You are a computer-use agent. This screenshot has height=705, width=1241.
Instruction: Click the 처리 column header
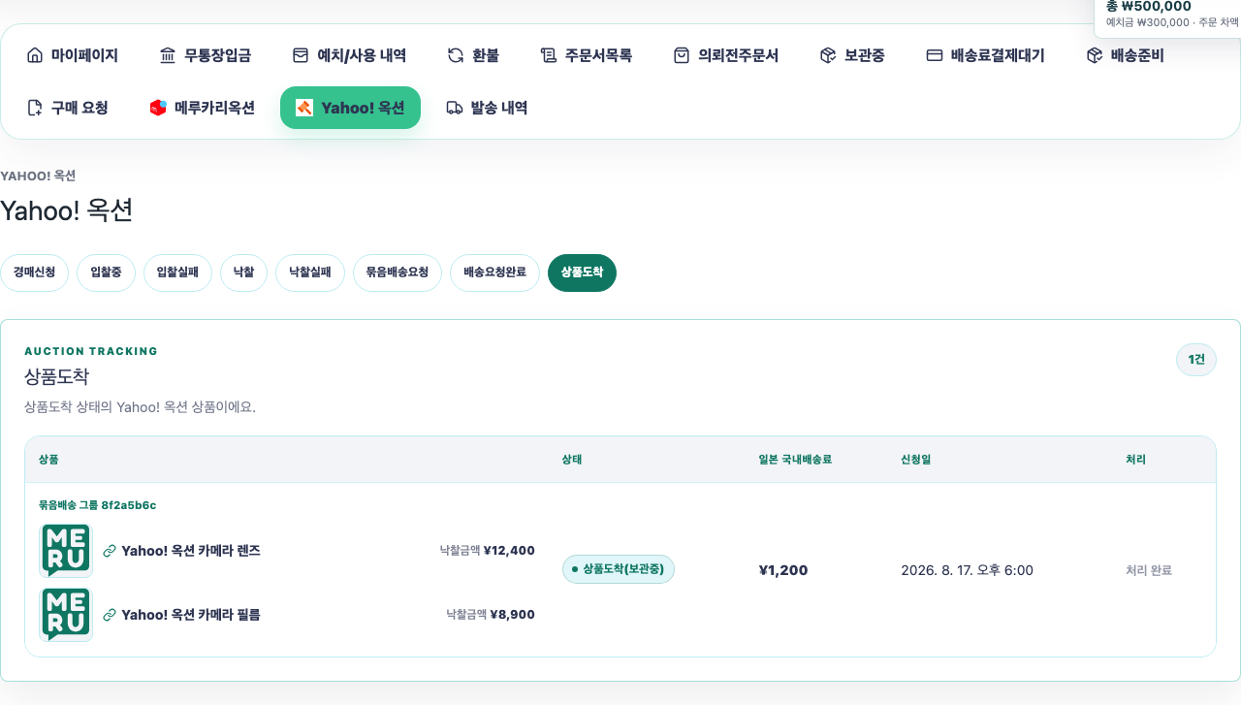(x=1135, y=460)
